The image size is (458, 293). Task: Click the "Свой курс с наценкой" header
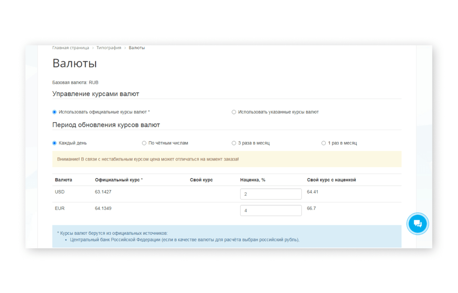point(331,180)
